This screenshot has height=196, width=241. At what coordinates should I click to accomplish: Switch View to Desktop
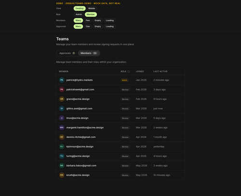(80, 8)
